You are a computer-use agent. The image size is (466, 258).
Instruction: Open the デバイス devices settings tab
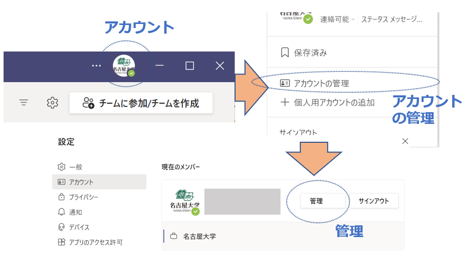click(79, 227)
